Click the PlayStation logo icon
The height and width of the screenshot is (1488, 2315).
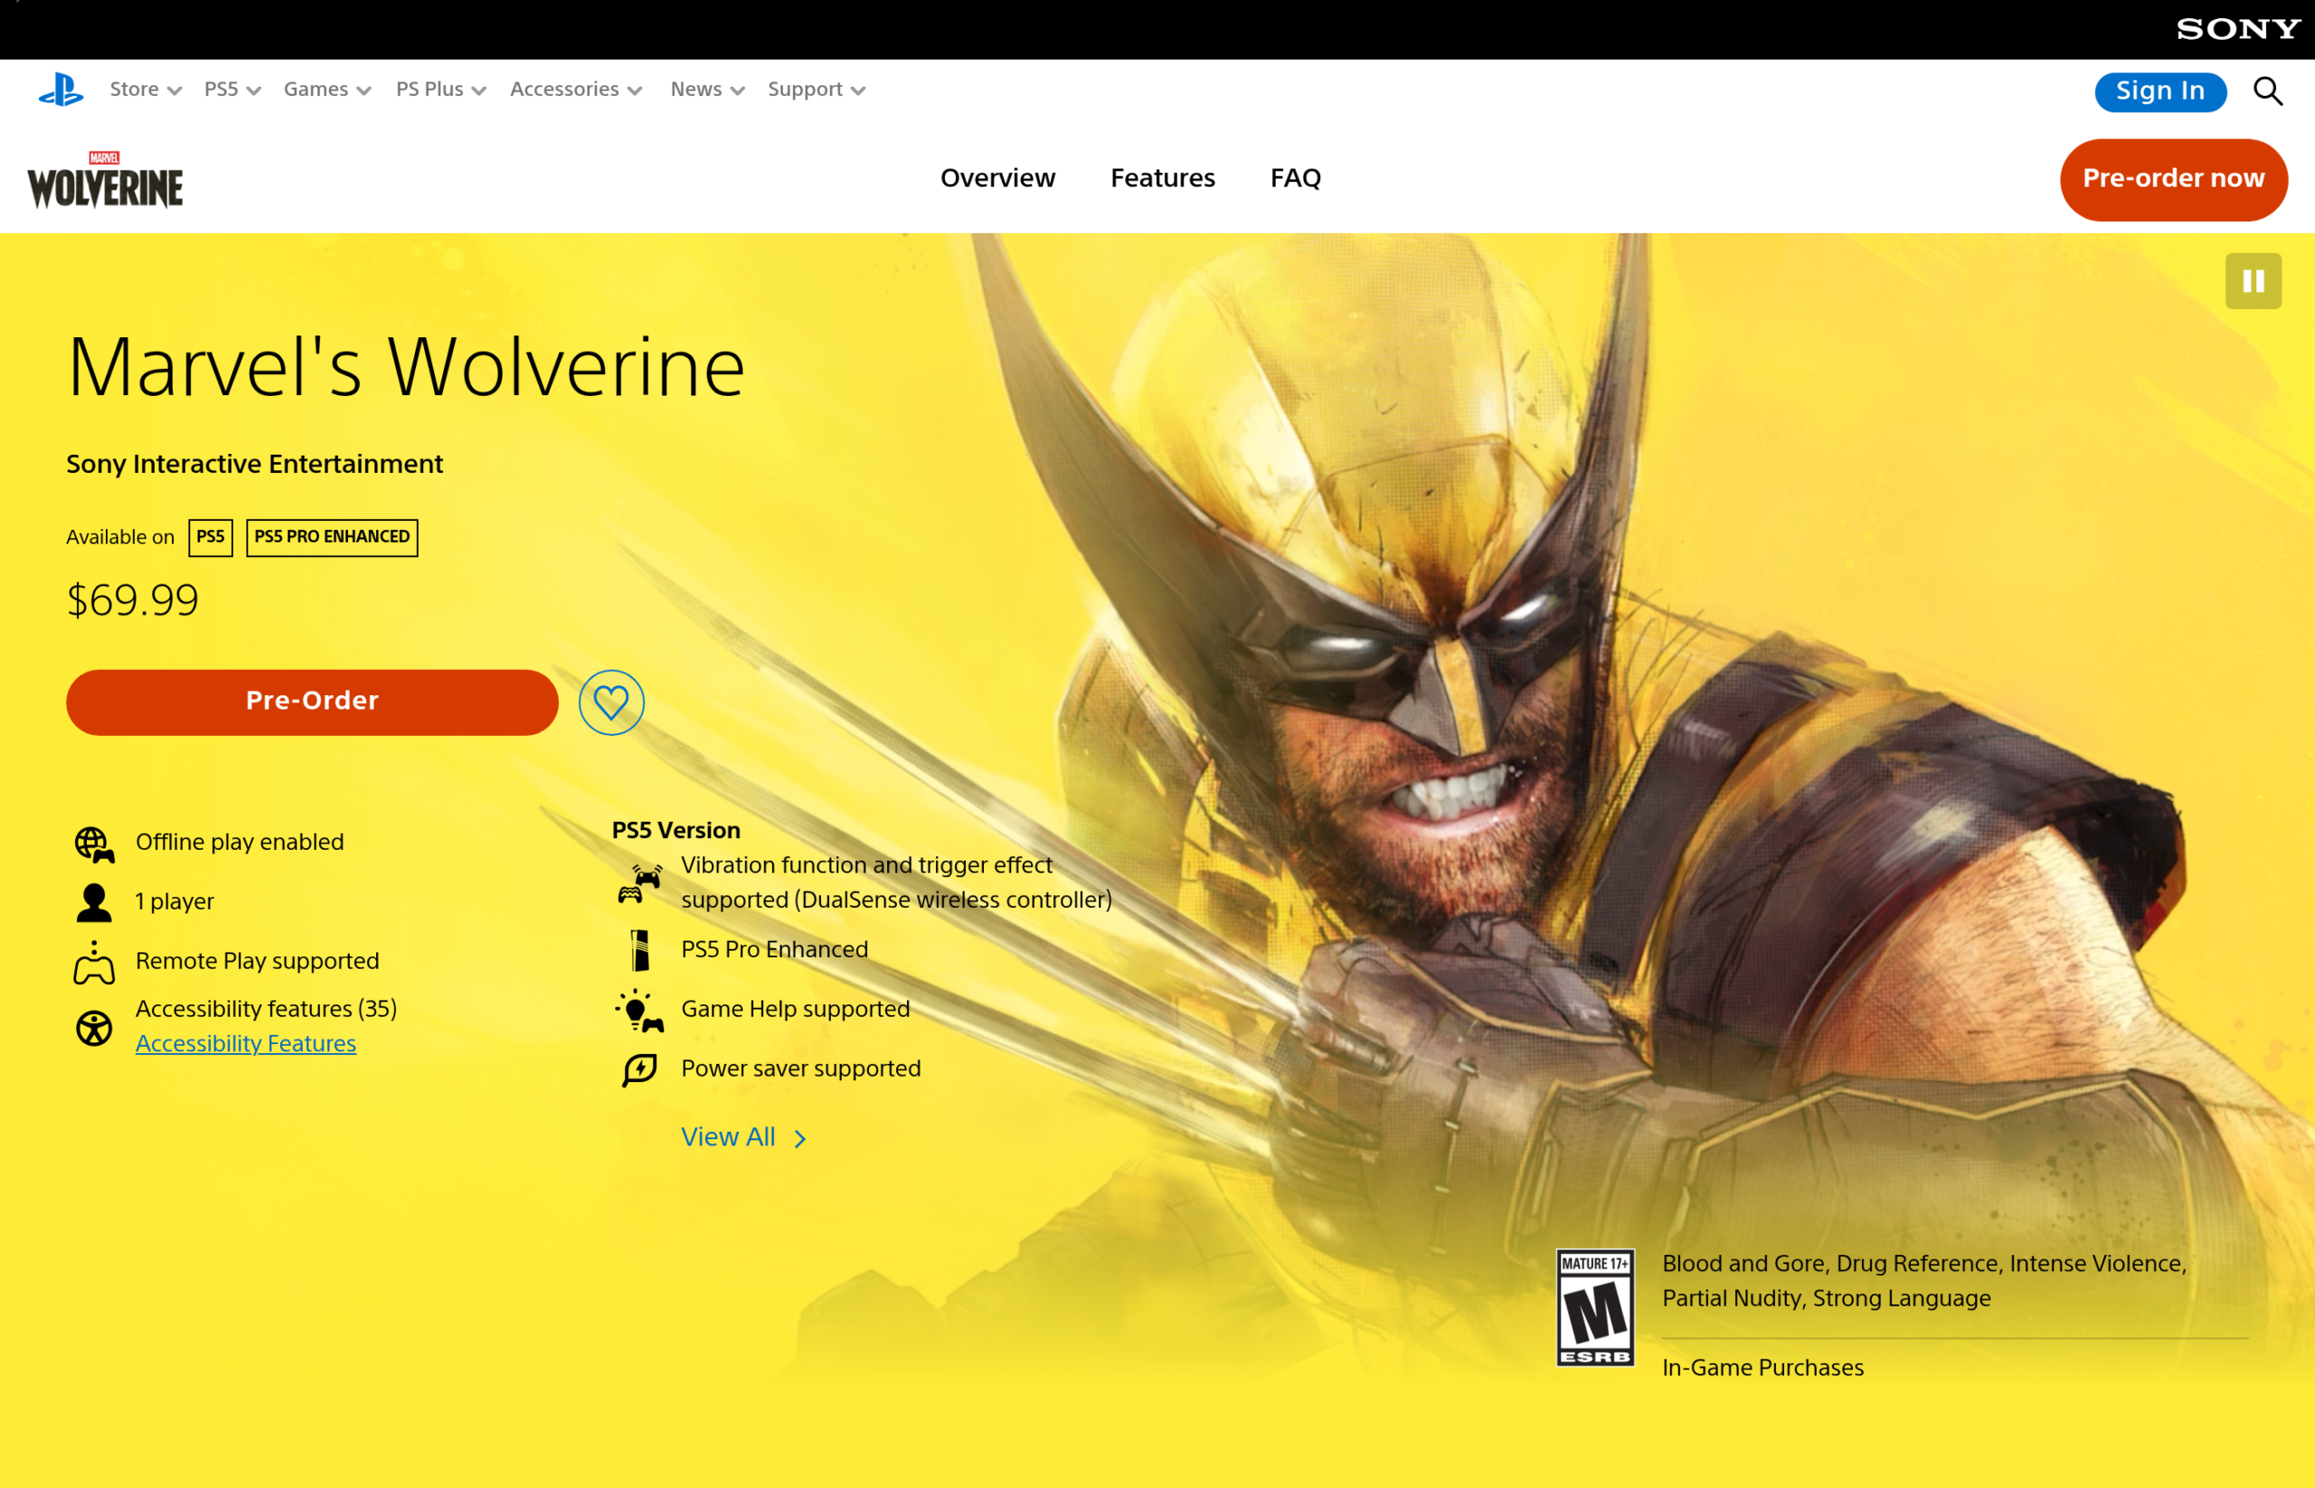(x=61, y=90)
